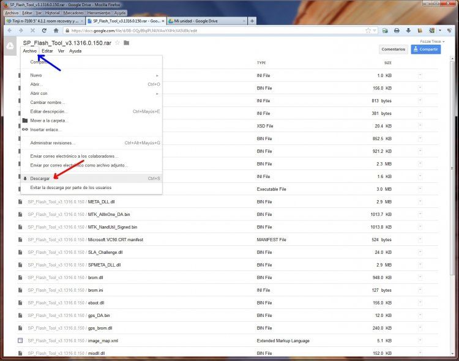The image size is (459, 361).
Task: Choose Editar descripción menu entry
Action: coord(91,111)
